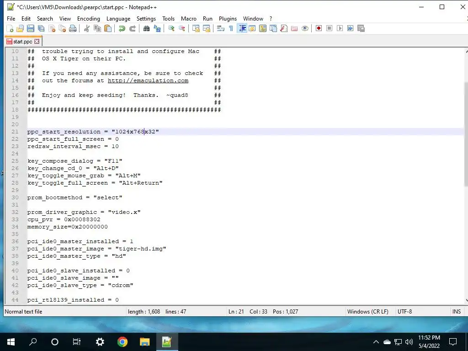This screenshot has height=351, width=468.
Task: Cut selection with the scissors icon
Action: (86, 29)
